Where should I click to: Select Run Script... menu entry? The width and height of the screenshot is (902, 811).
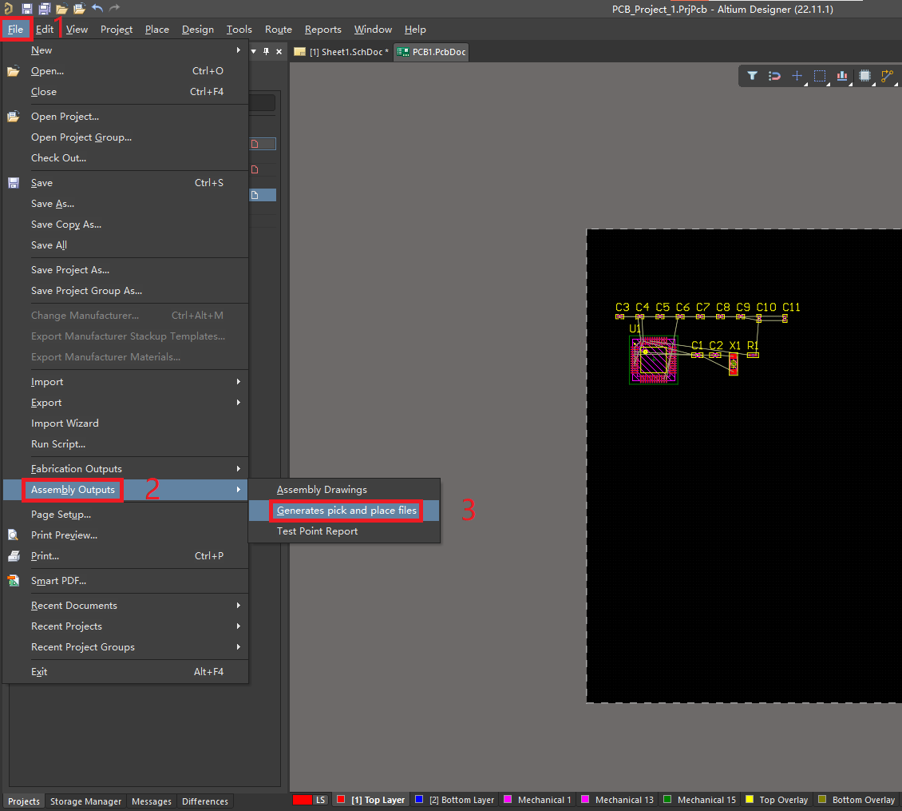(x=125, y=444)
